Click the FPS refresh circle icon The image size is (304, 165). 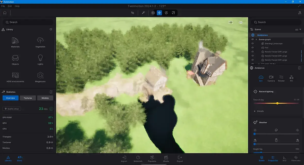(51, 109)
